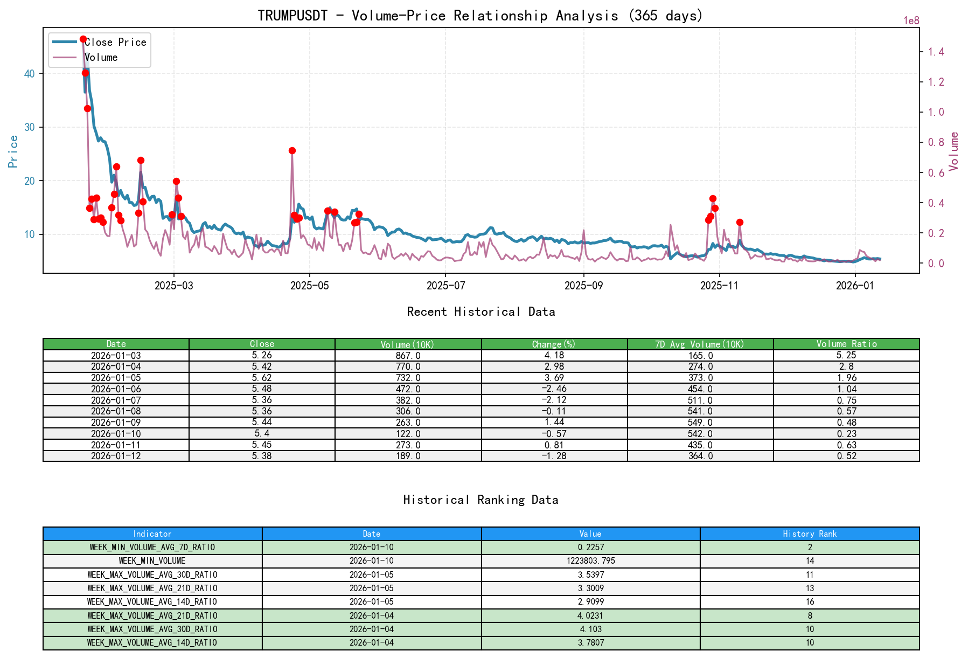Click the Volume(10K) column header
This screenshot has width=968, height=658.
(x=407, y=343)
